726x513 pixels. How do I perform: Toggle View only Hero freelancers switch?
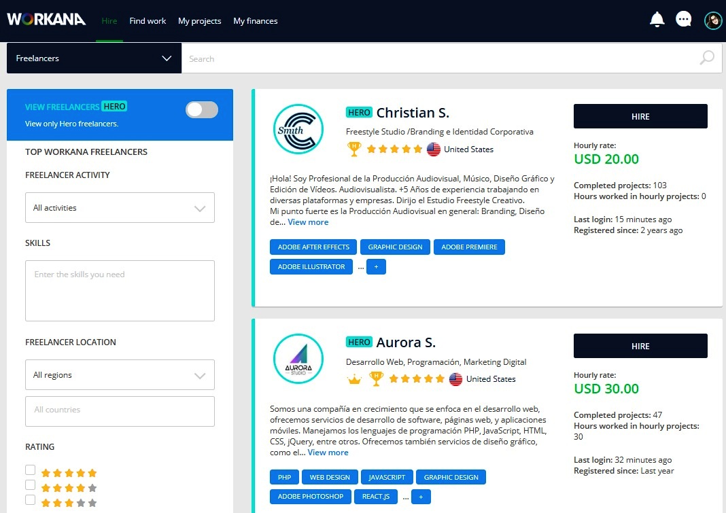(x=202, y=110)
